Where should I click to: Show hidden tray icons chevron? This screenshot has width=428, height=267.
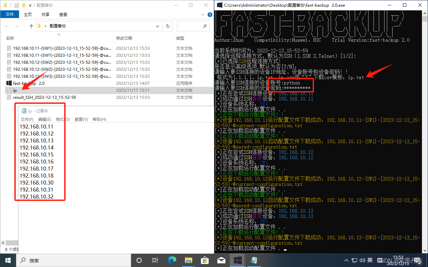click(346, 260)
